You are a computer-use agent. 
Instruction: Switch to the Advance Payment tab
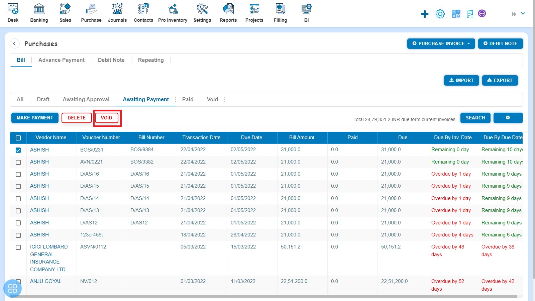coord(62,60)
